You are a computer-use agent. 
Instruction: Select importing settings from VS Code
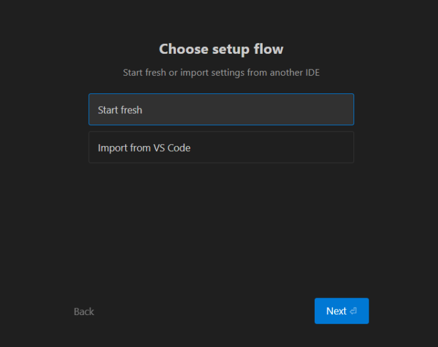point(221,148)
